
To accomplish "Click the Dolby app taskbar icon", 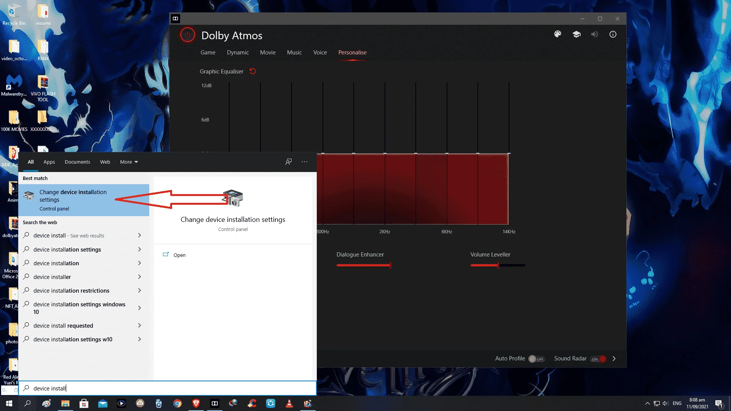I will (x=215, y=403).
